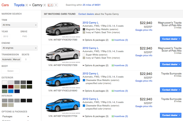Open the Magnetic Gray 2012 Camry L listing
The height and width of the screenshot is (121, 183).
coord(91,23)
